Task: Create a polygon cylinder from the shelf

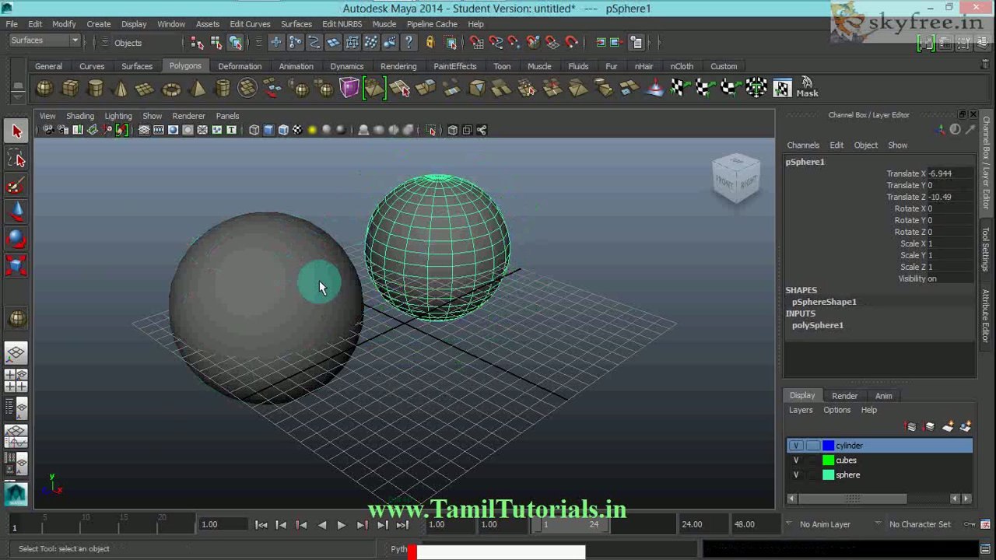Action: (95, 89)
